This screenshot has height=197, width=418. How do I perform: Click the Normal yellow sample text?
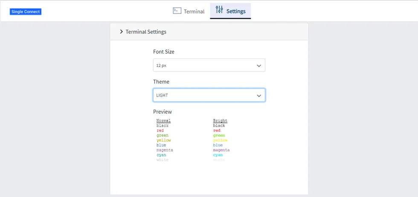point(164,140)
